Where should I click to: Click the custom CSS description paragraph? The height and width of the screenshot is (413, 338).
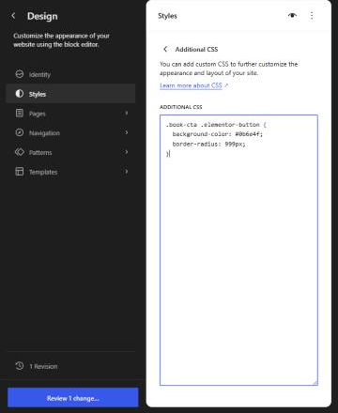coord(228,69)
